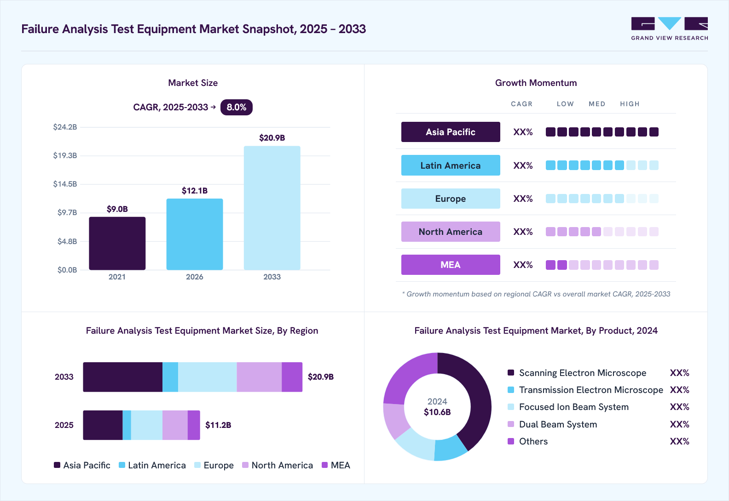Click the Asia Pacific region label
Viewport: 729px width, 501px height.
click(451, 132)
